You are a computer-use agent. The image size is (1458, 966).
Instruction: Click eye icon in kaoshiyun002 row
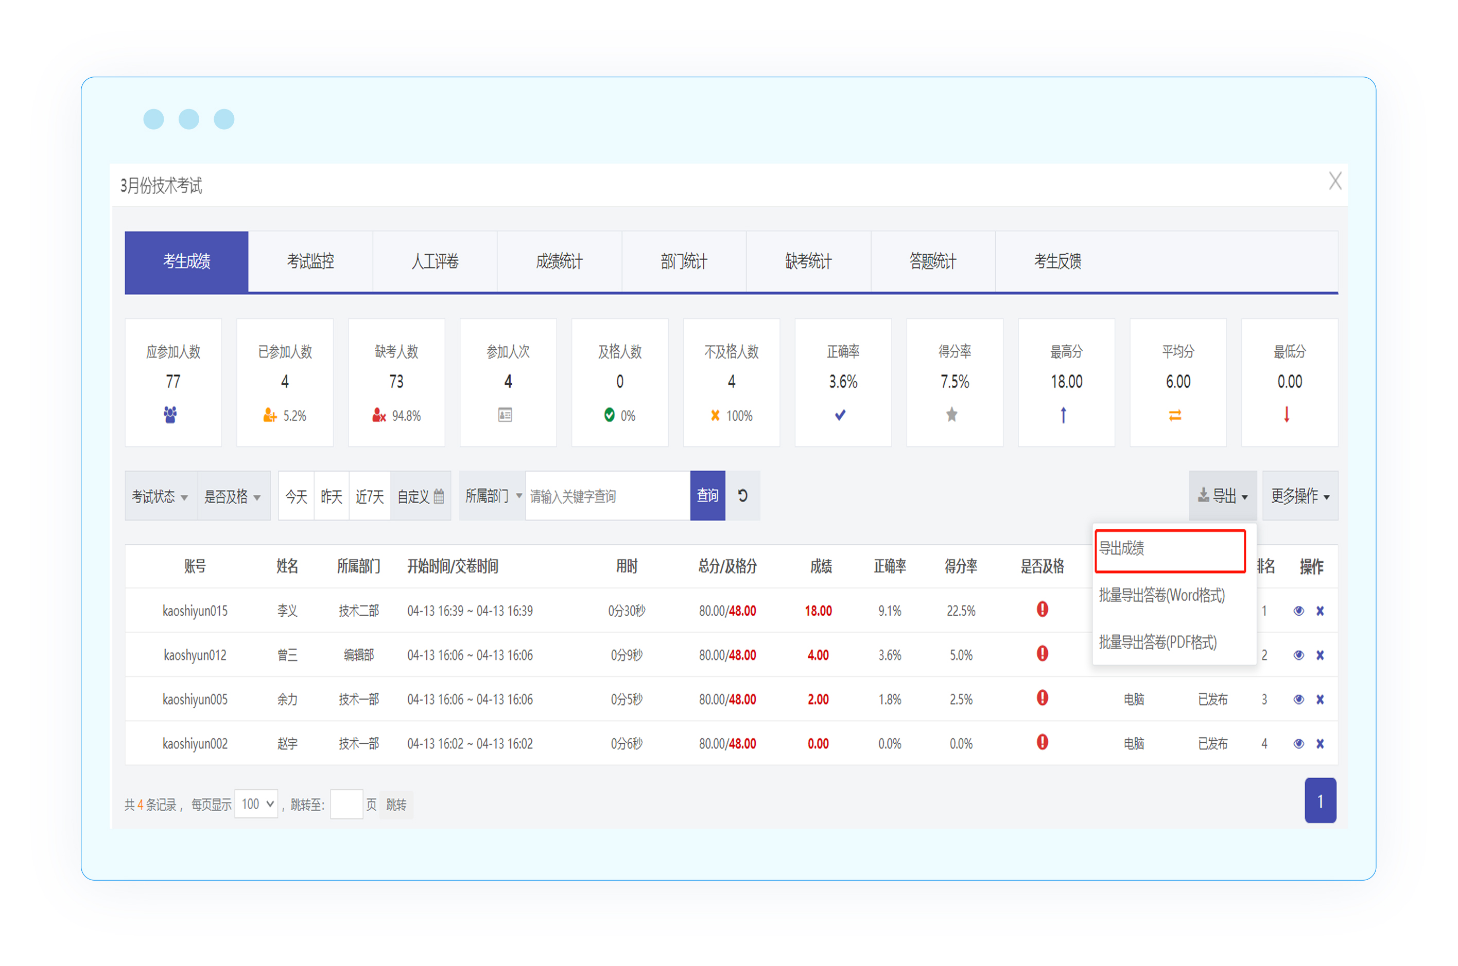(1298, 744)
